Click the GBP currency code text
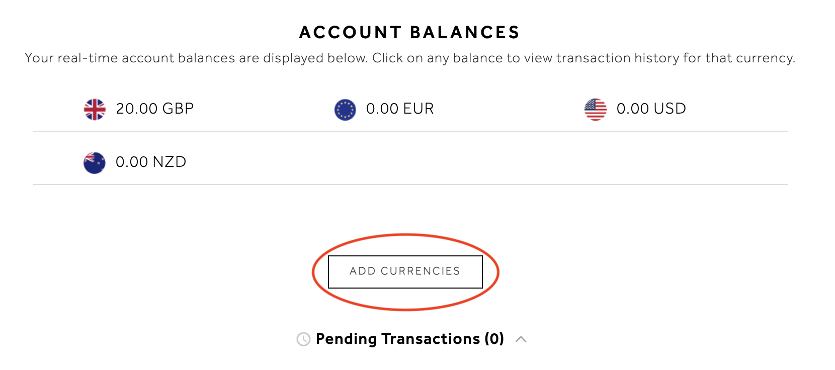 pos(178,109)
